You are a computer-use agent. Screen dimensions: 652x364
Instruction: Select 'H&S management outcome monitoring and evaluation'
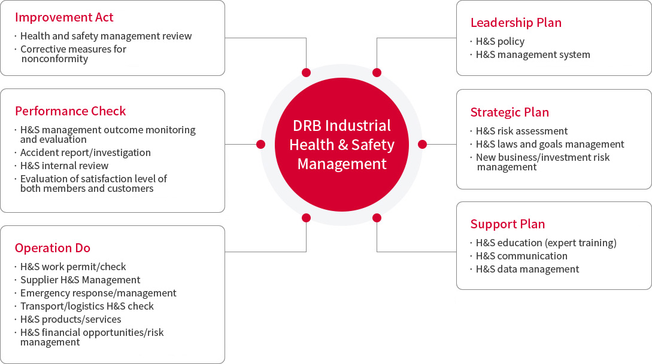pos(108,134)
